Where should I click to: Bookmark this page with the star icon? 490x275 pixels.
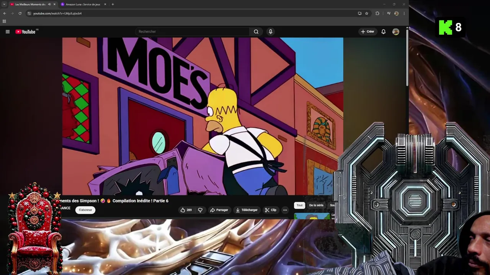pyautogui.click(x=366, y=13)
